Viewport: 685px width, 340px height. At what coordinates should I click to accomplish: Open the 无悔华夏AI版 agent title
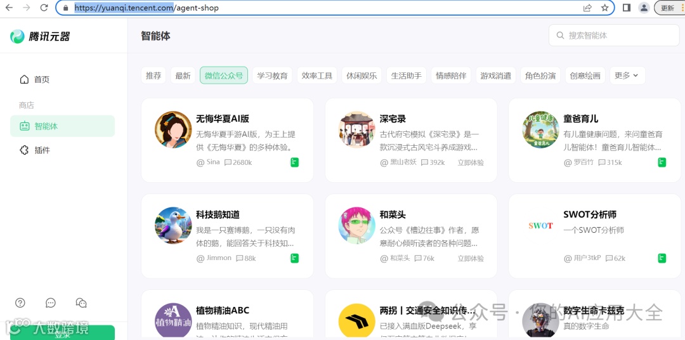click(223, 119)
